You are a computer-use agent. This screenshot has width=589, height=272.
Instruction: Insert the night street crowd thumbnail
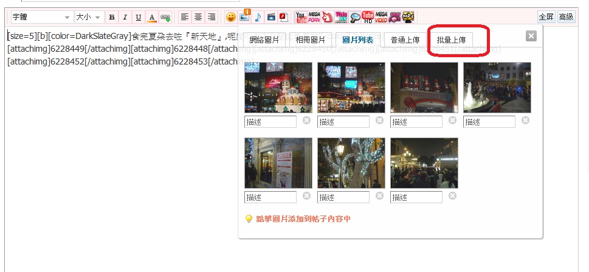424,163
